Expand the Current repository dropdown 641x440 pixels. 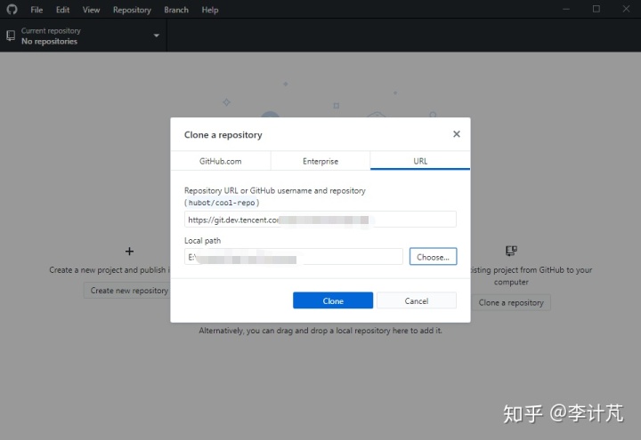(x=84, y=36)
